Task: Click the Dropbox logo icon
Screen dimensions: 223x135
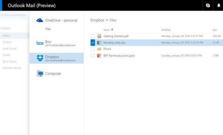Action: point(40,58)
